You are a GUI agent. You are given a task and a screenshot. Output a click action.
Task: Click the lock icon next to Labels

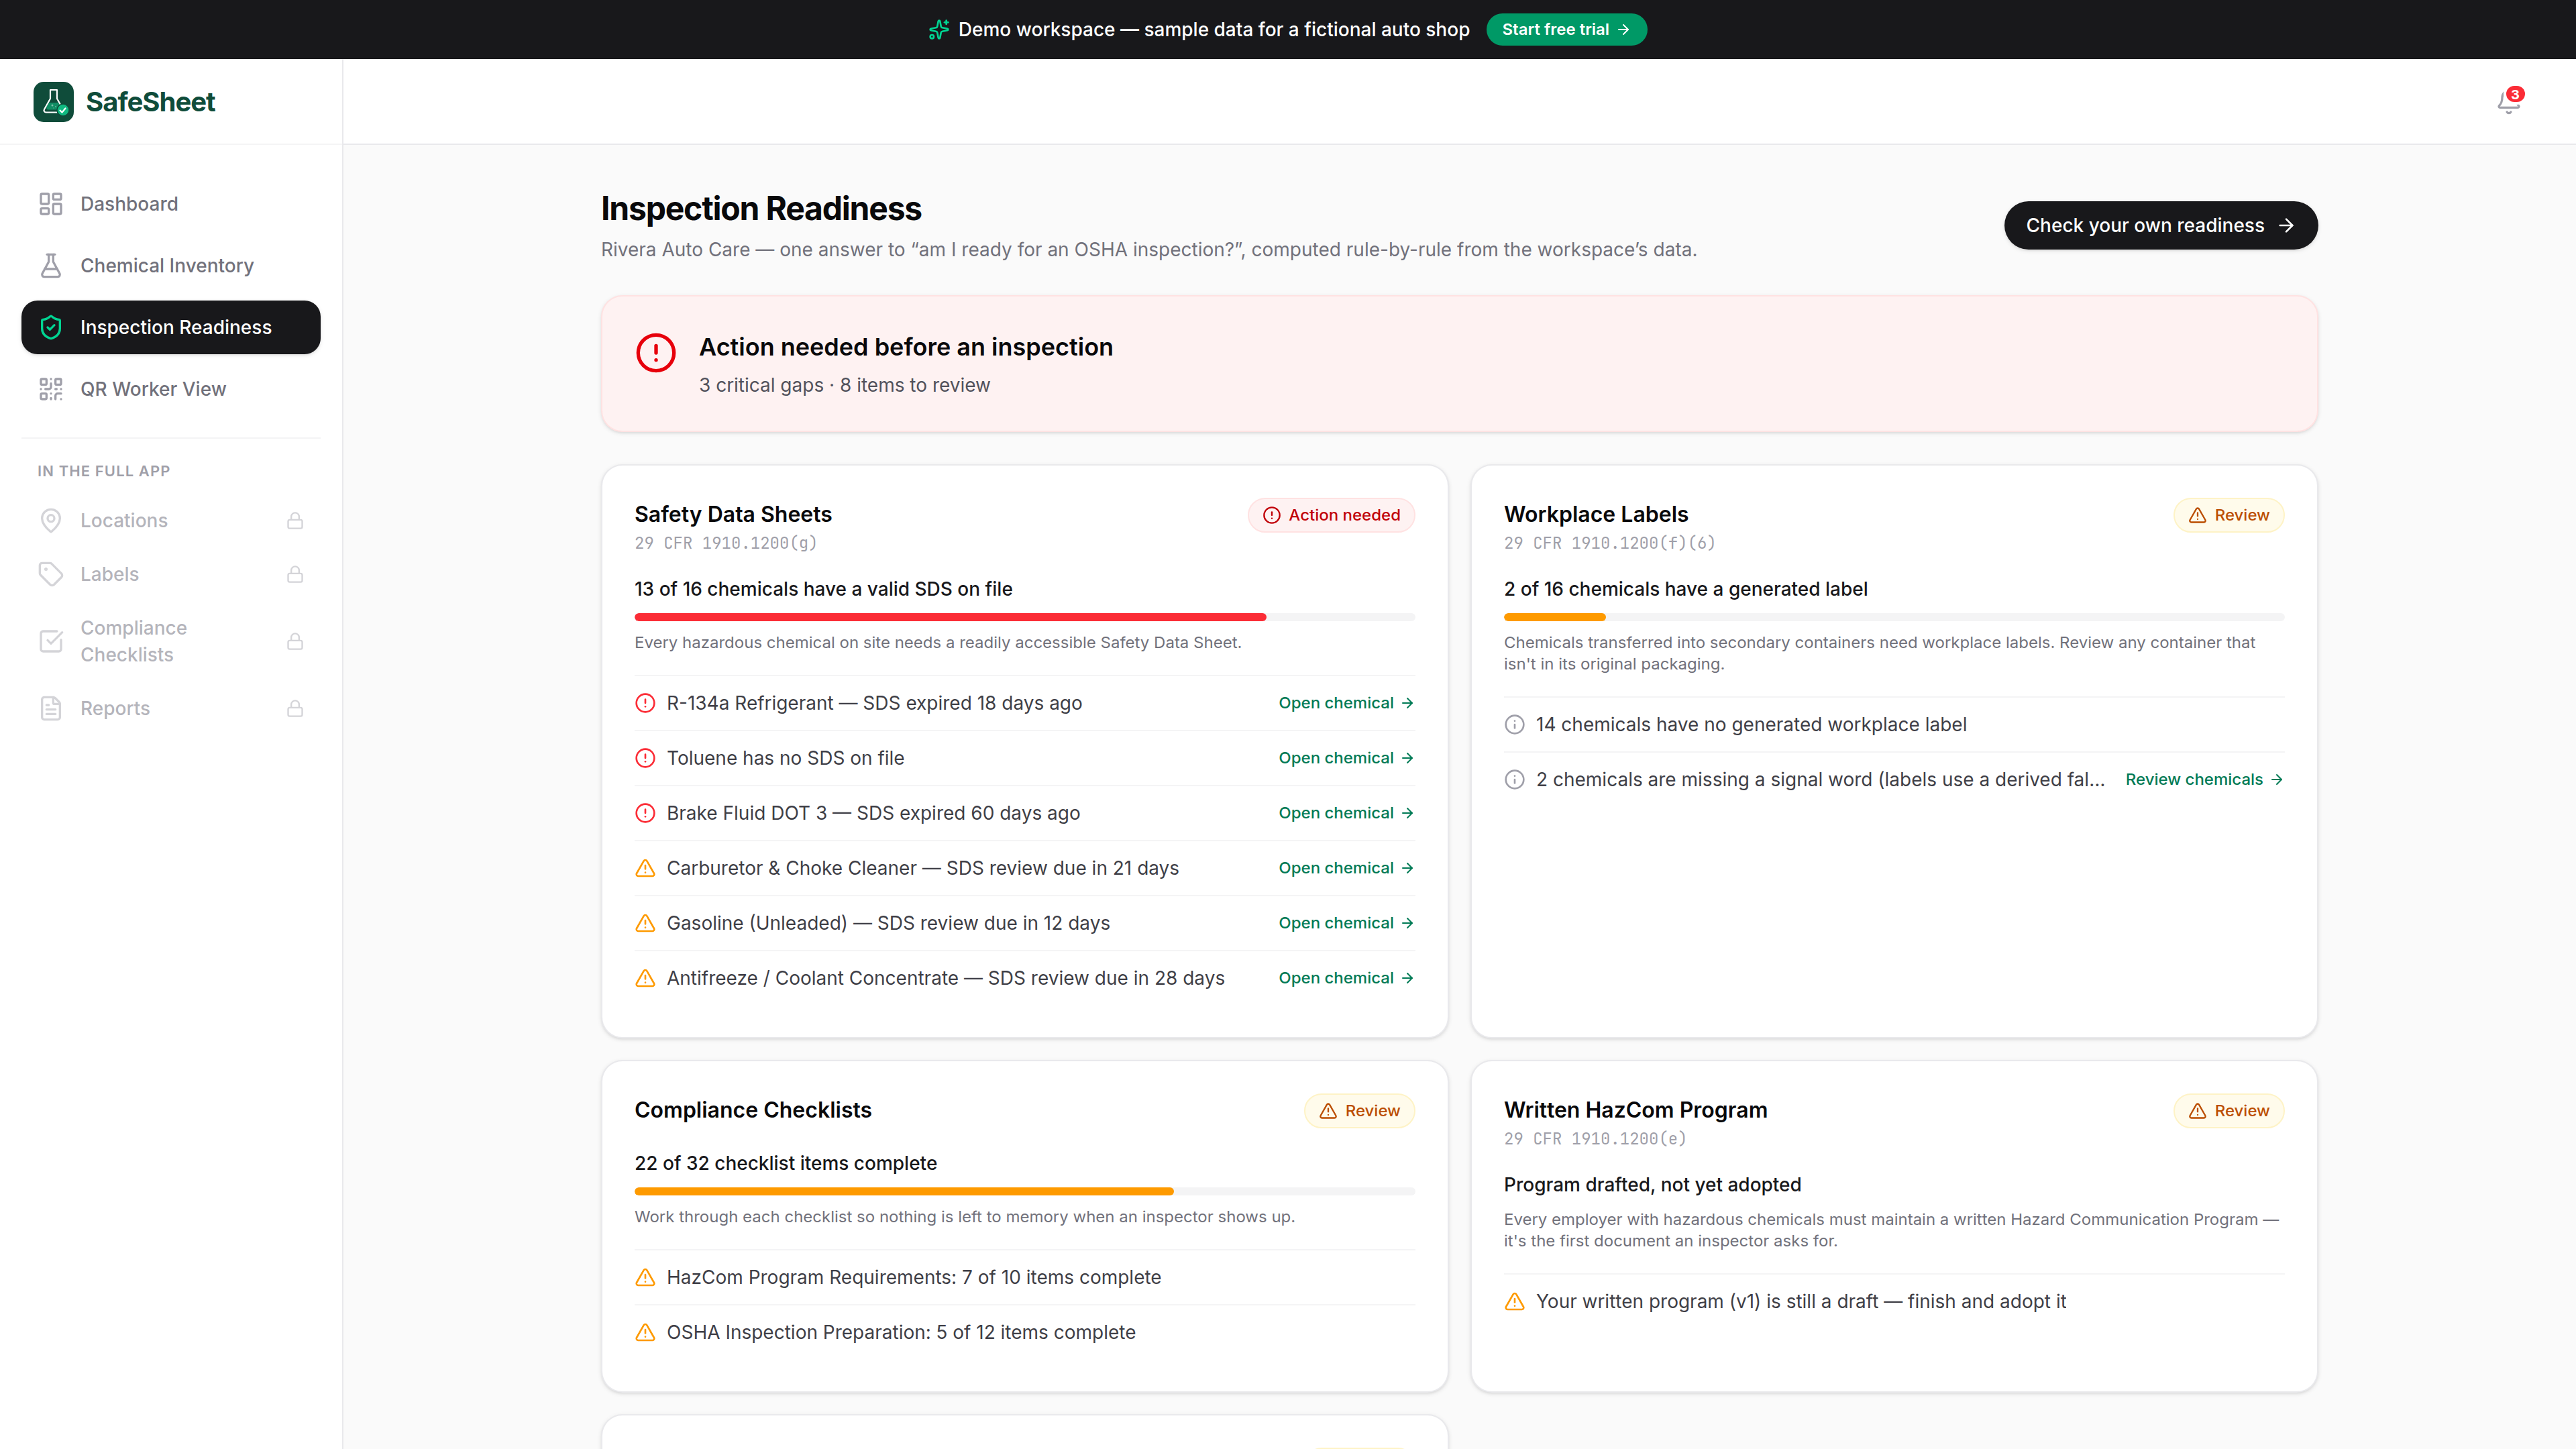pos(295,574)
